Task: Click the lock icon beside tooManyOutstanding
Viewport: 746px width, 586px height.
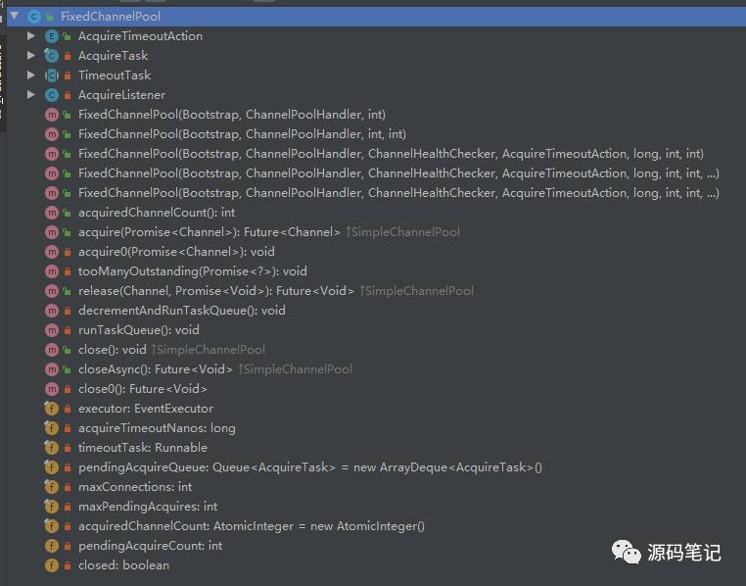Action: [x=67, y=271]
